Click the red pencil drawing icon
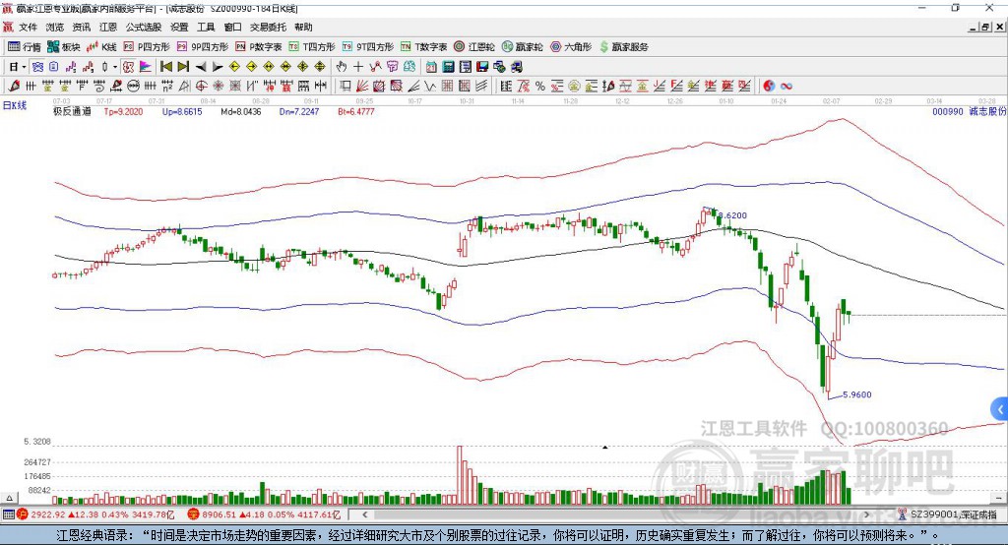 14,86
